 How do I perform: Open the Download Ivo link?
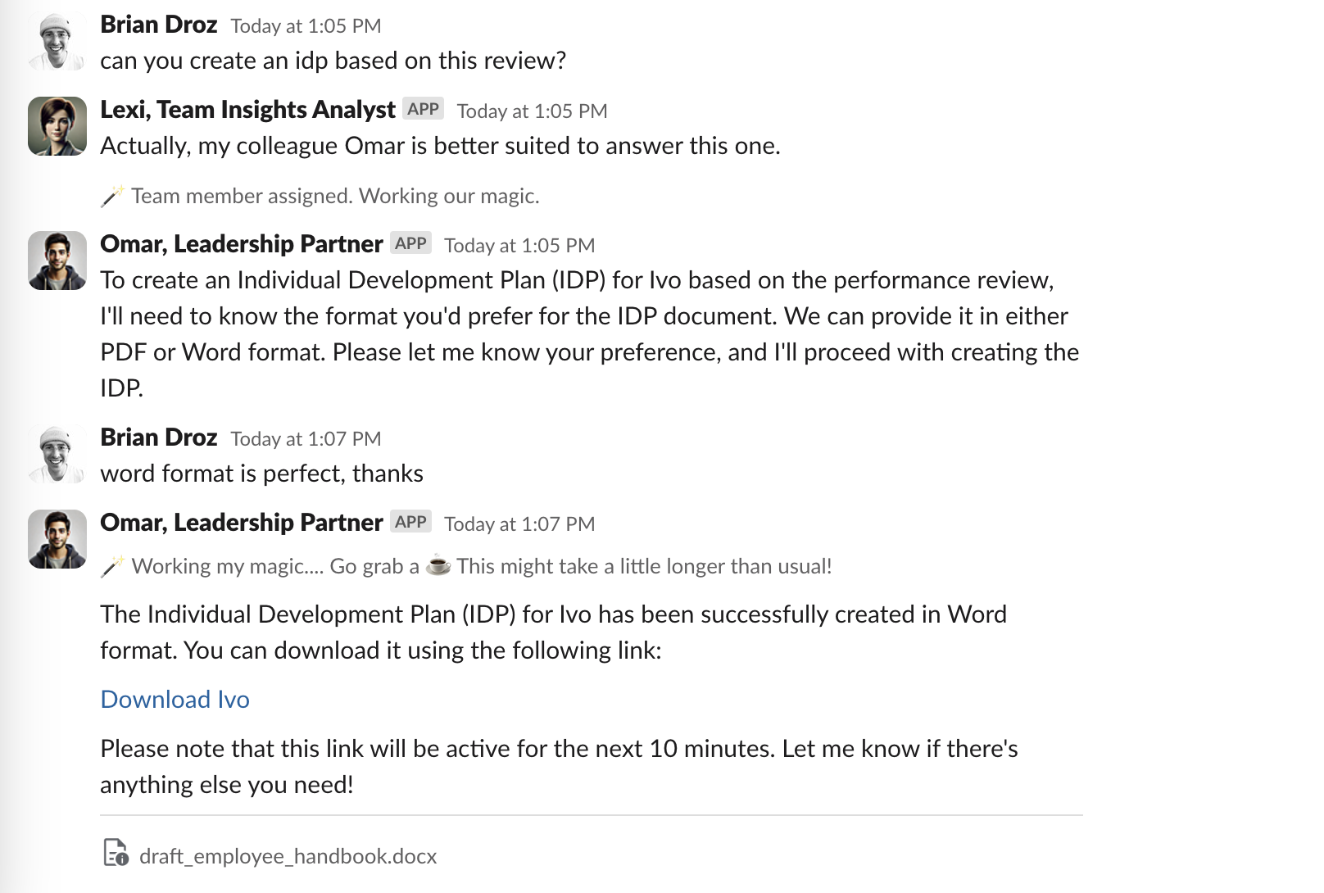(175, 700)
